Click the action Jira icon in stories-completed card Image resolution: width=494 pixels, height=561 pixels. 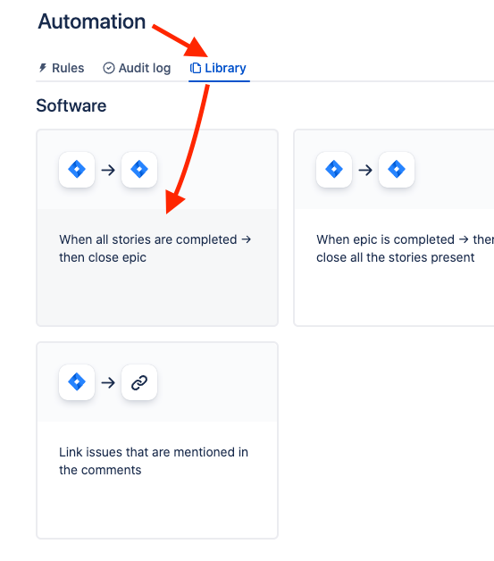tap(139, 169)
